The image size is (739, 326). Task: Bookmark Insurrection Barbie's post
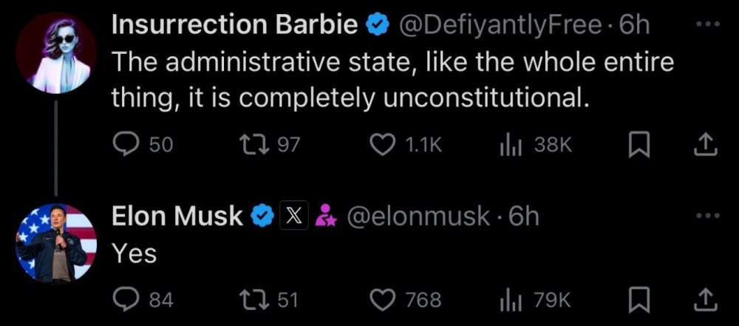[x=636, y=145]
